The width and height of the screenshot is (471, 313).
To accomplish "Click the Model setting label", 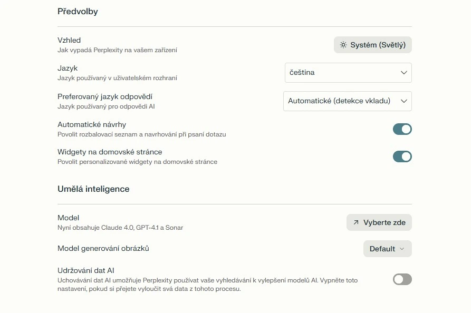I will tap(68, 218).
